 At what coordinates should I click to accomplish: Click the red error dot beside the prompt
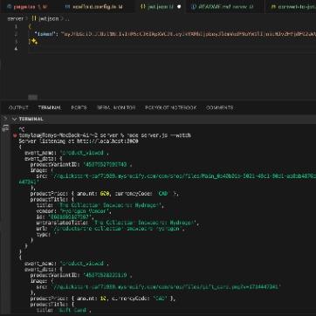[x=15, y=135]
